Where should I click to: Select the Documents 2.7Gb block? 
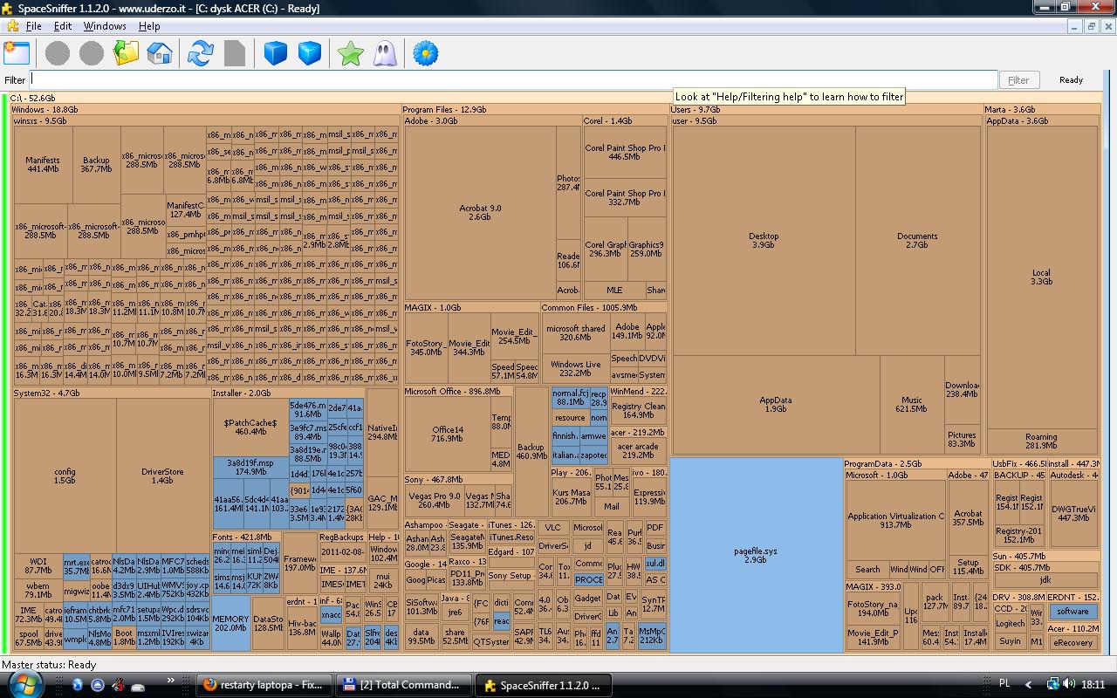point(917,240)
